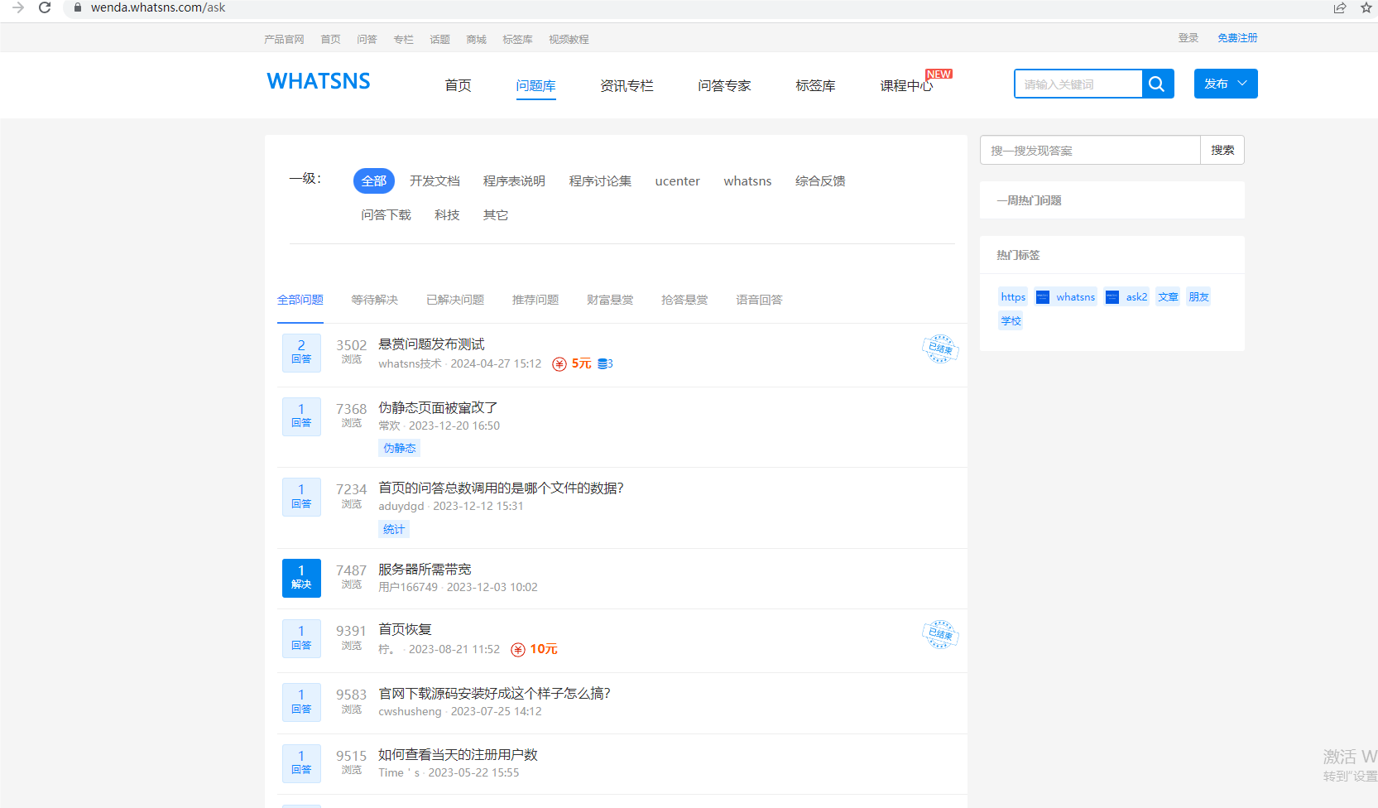Filter by the 开发文档 category
Image resolution: width=1378 pixels, height=808 pixels.
click(435, 180)
